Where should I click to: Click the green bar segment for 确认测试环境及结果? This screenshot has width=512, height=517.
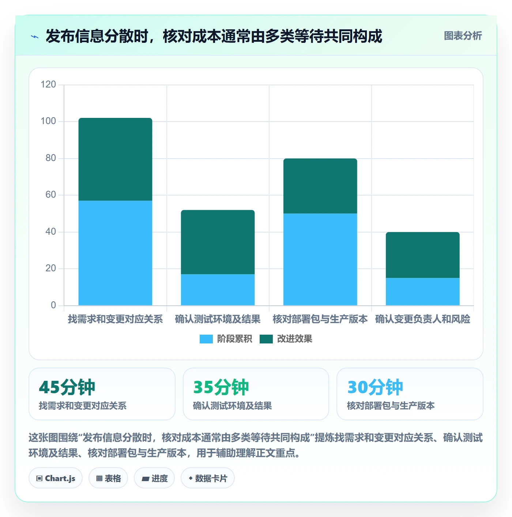[x=218, y=242]
